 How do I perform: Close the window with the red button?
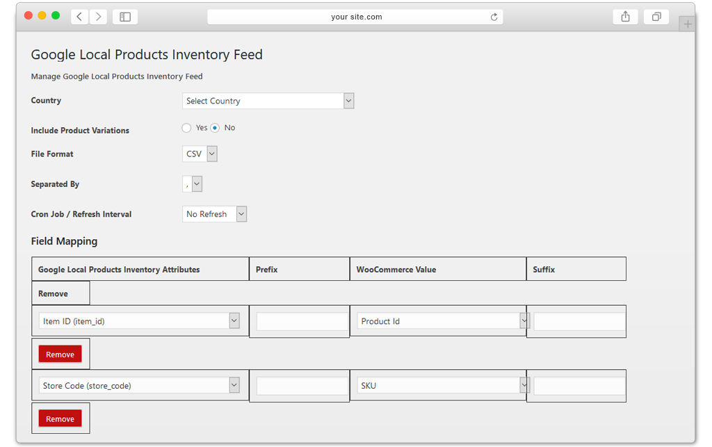[x=28, y=15]
